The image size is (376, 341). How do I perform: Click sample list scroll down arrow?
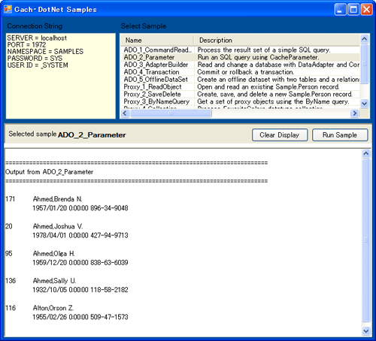tap(365, 103)
